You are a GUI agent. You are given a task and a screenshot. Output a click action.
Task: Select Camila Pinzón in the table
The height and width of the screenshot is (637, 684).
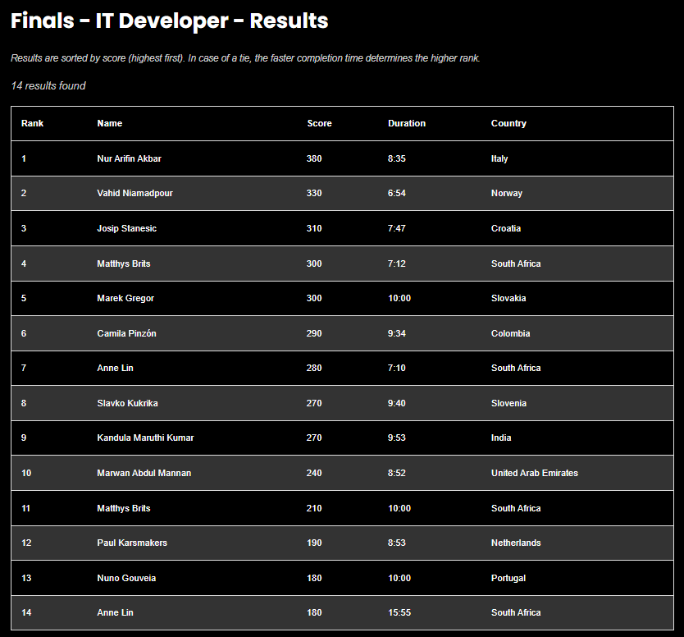click(126, 333)
